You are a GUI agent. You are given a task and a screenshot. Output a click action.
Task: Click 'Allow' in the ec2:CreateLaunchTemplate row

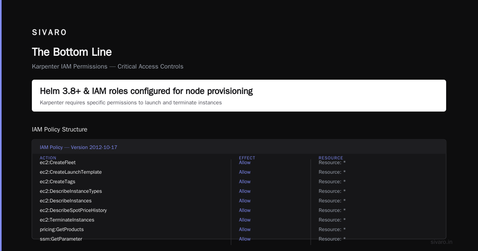pos(245,172)
